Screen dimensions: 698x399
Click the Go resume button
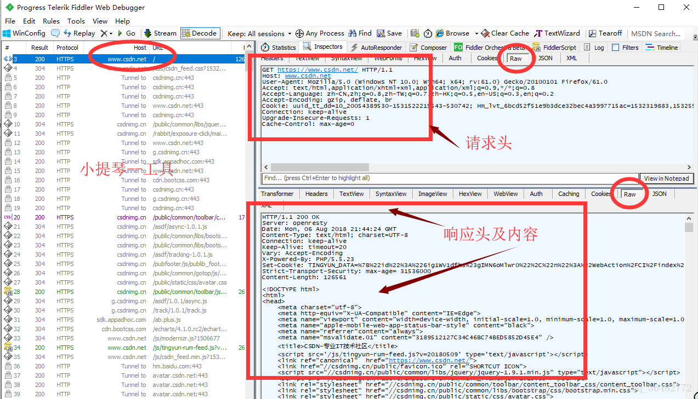[126, 33]
